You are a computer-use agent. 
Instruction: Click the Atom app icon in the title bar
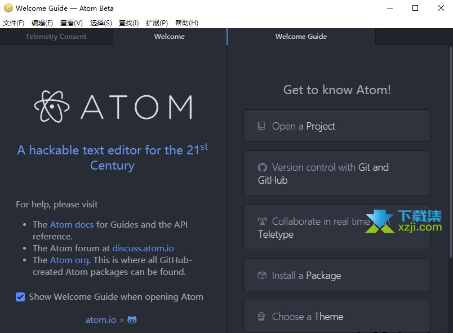point(8,8)
